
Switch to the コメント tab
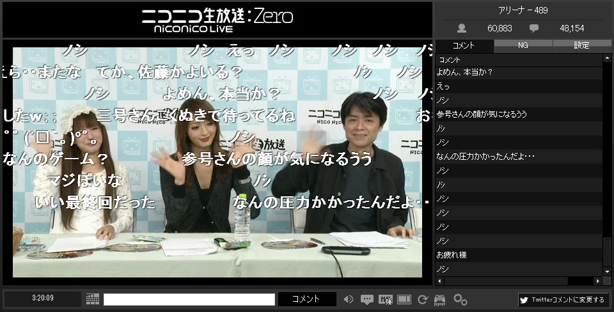tap(464, 45)
